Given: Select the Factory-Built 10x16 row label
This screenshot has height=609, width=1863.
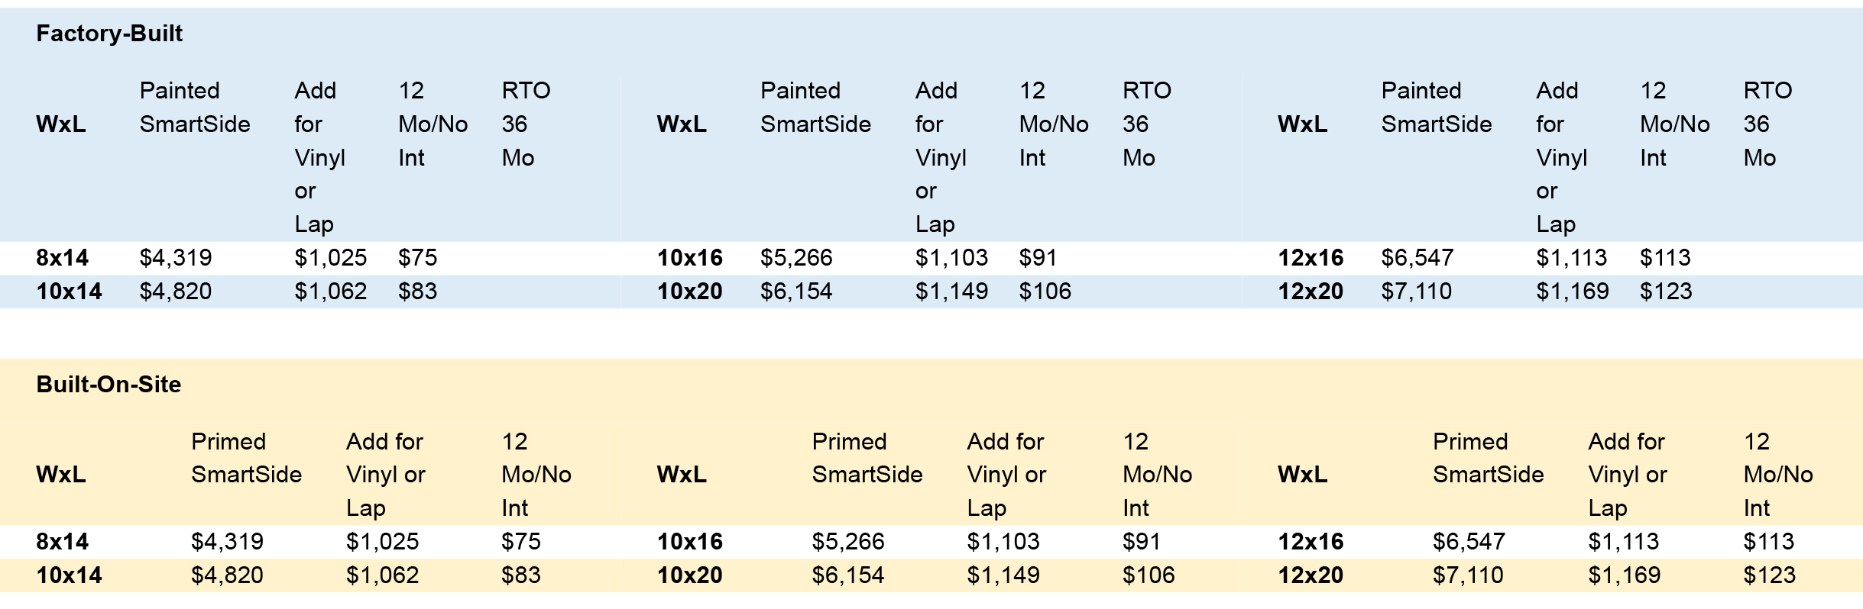Looking at the screenshot, I should (689, 258).
